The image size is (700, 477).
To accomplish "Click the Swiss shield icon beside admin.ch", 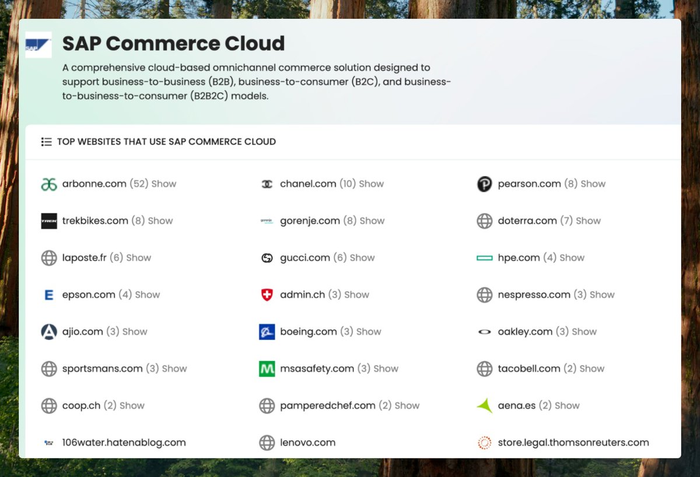I will click(267, 295).
